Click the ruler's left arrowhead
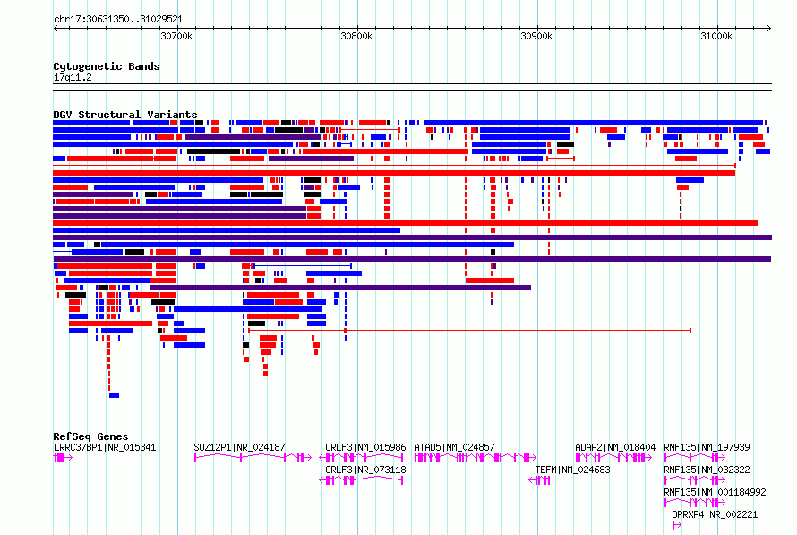Screen dimensions: 797x535 click(56, 29)
